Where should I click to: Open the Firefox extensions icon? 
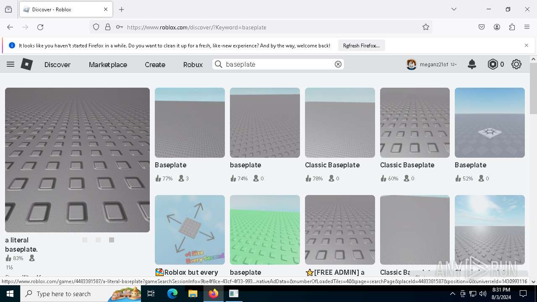pos(512,27)
